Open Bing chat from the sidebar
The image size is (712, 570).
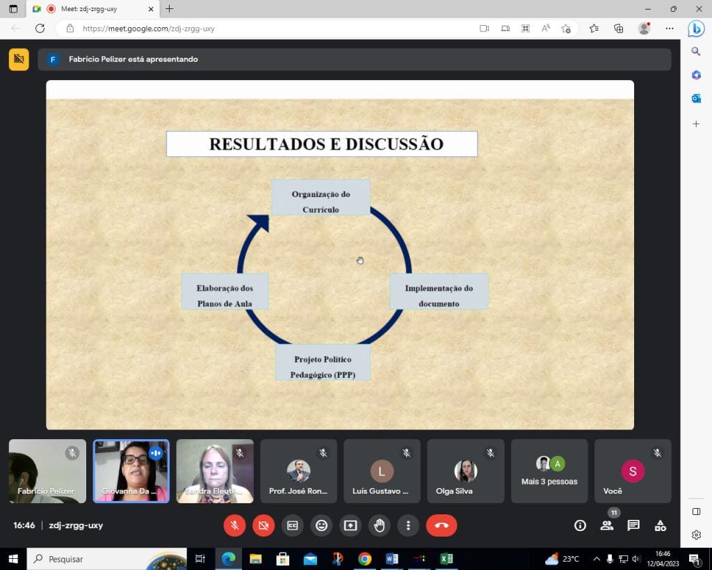tap(696, 29)
